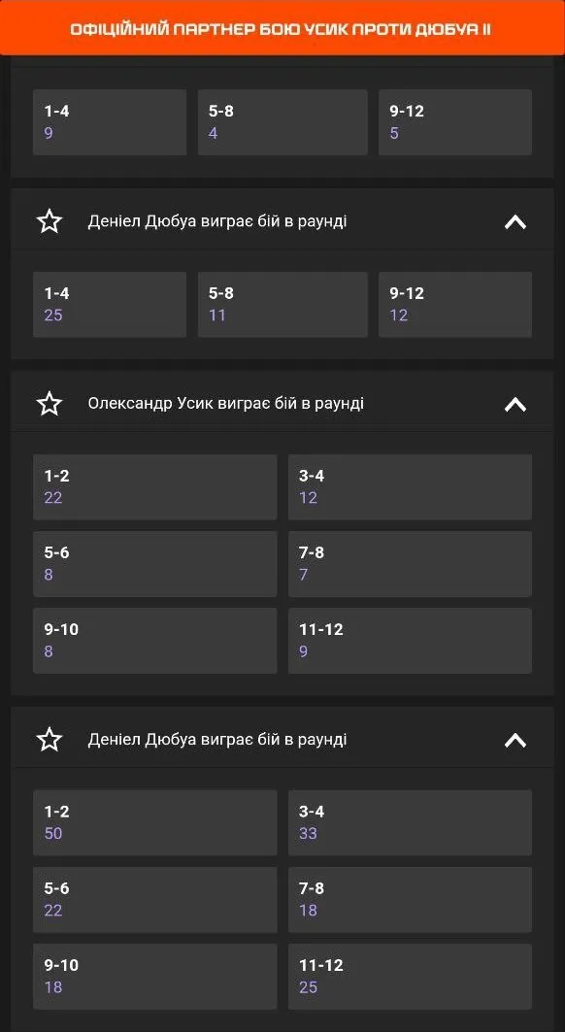This screenshot has width=565, height=1032.
Task: Choose Усик rounds 7-8 at odds 7
Action: [x=411, y=563]
